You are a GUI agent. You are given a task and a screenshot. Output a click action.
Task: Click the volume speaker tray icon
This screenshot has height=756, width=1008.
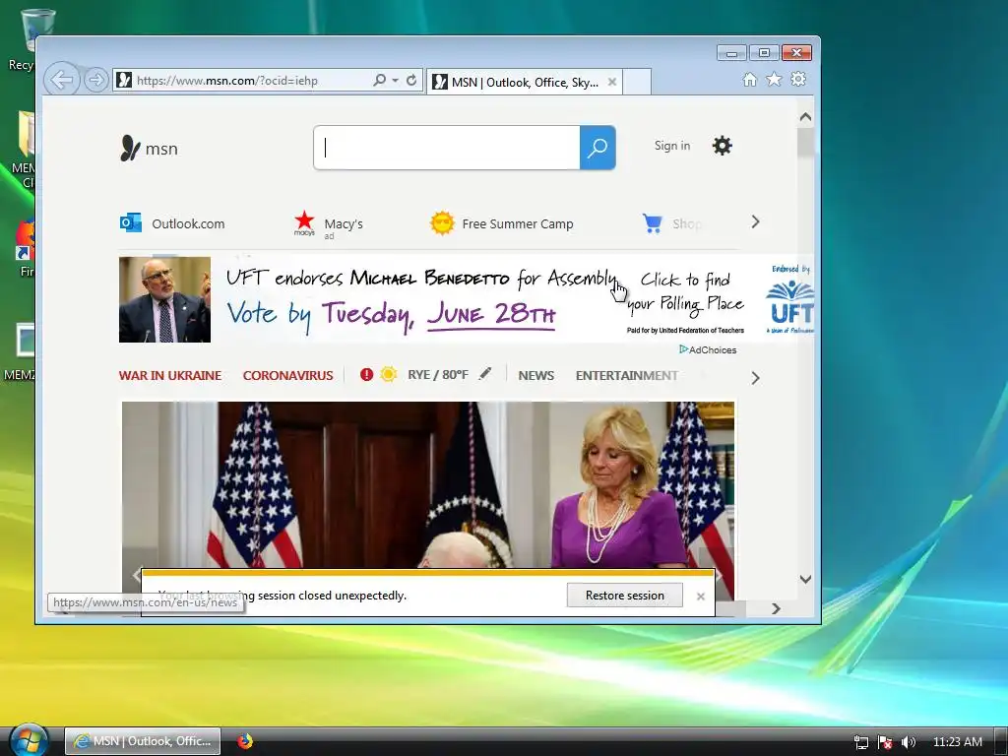(x=908, y=742)
